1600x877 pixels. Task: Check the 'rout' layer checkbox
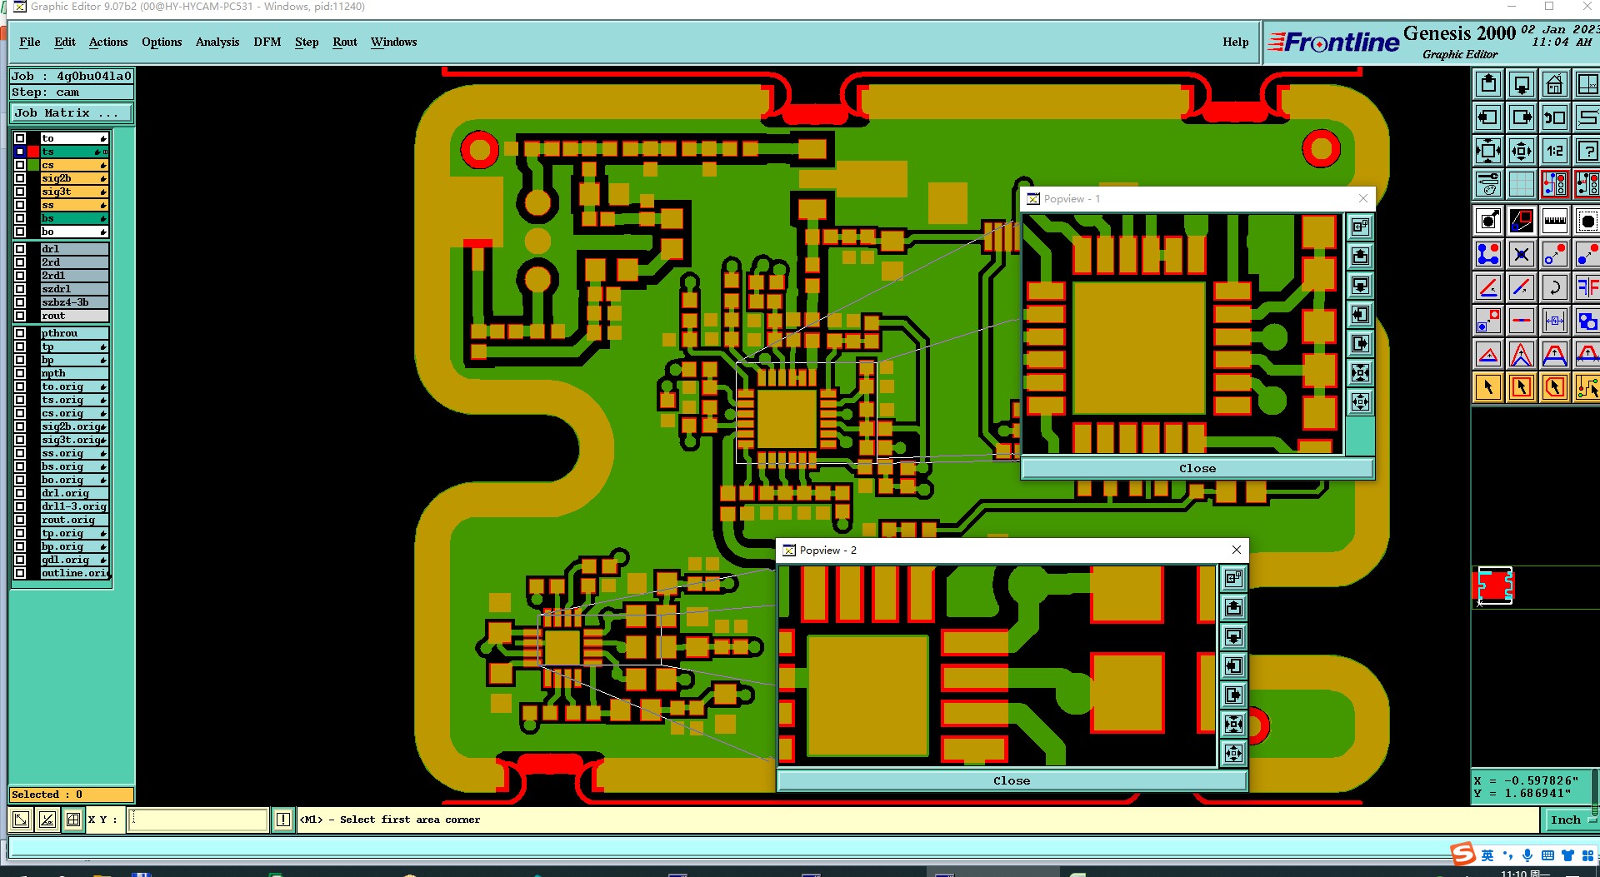[20, 316]
